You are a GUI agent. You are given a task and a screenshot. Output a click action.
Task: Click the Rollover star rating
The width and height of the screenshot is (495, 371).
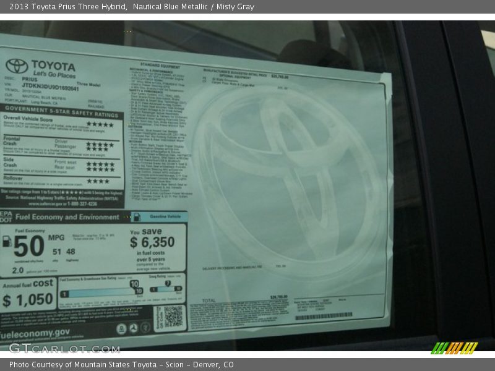click(x=98, y=181)
